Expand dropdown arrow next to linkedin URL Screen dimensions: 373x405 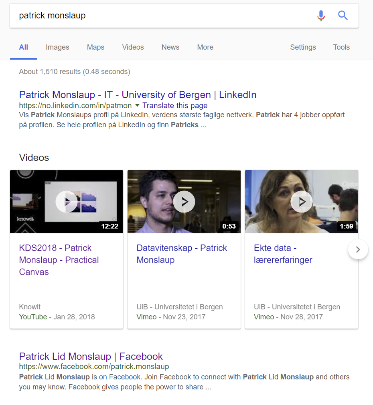coord(138,105)
